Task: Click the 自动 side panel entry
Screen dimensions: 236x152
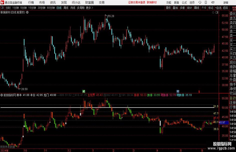Action: pos(233,98)
